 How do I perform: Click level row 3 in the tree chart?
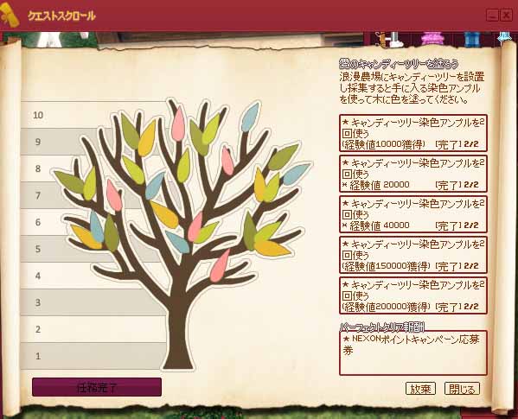point(93,302)
